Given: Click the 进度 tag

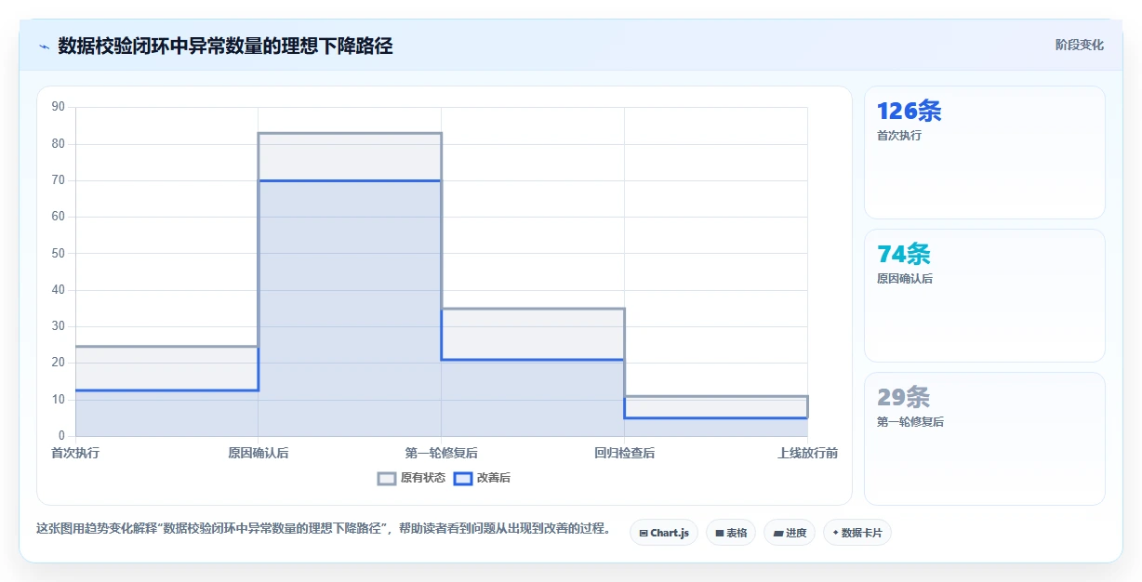Looking at the screenshot, I should 789,533.
